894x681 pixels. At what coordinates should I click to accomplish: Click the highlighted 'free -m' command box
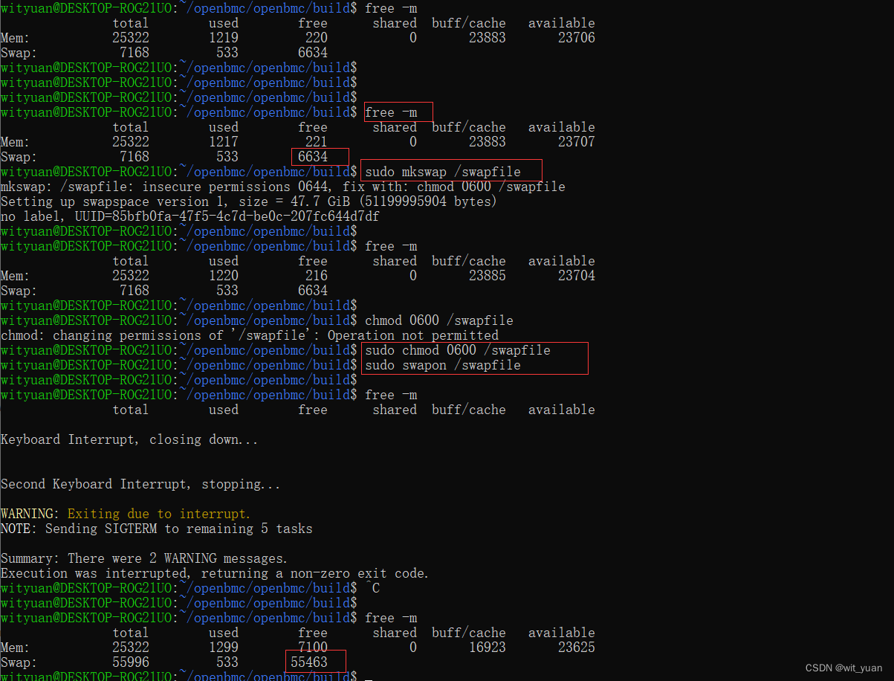pyautogui.click(x=398, y=112)
